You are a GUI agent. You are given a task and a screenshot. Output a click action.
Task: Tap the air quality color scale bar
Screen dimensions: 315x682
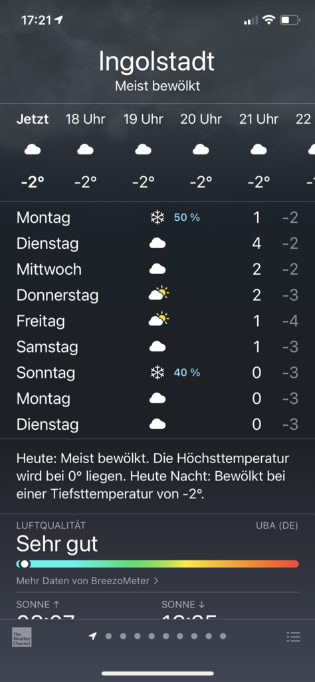coord(157,564)
